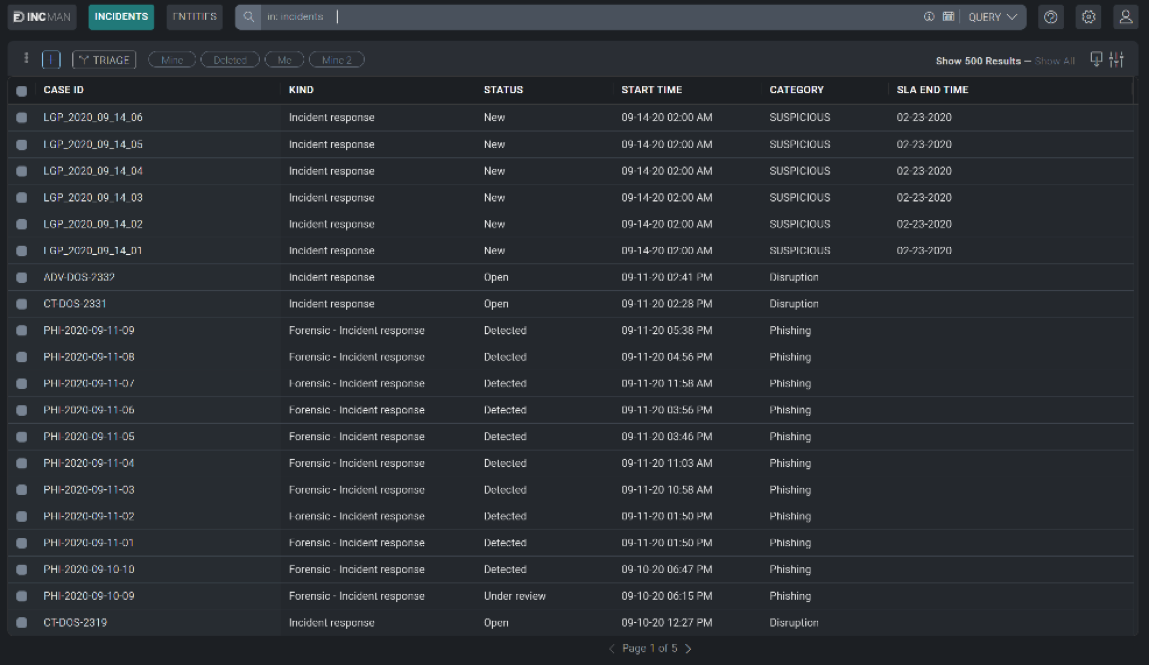The image size is (1149, 665).
Task: Check the ADV-DOS-2332 row checkbox
Action: pos(21,277)
